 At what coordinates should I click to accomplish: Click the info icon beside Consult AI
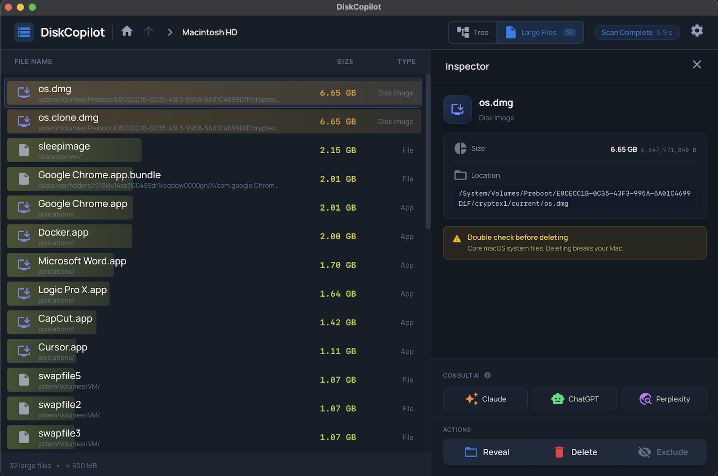[x=488, y=376]
